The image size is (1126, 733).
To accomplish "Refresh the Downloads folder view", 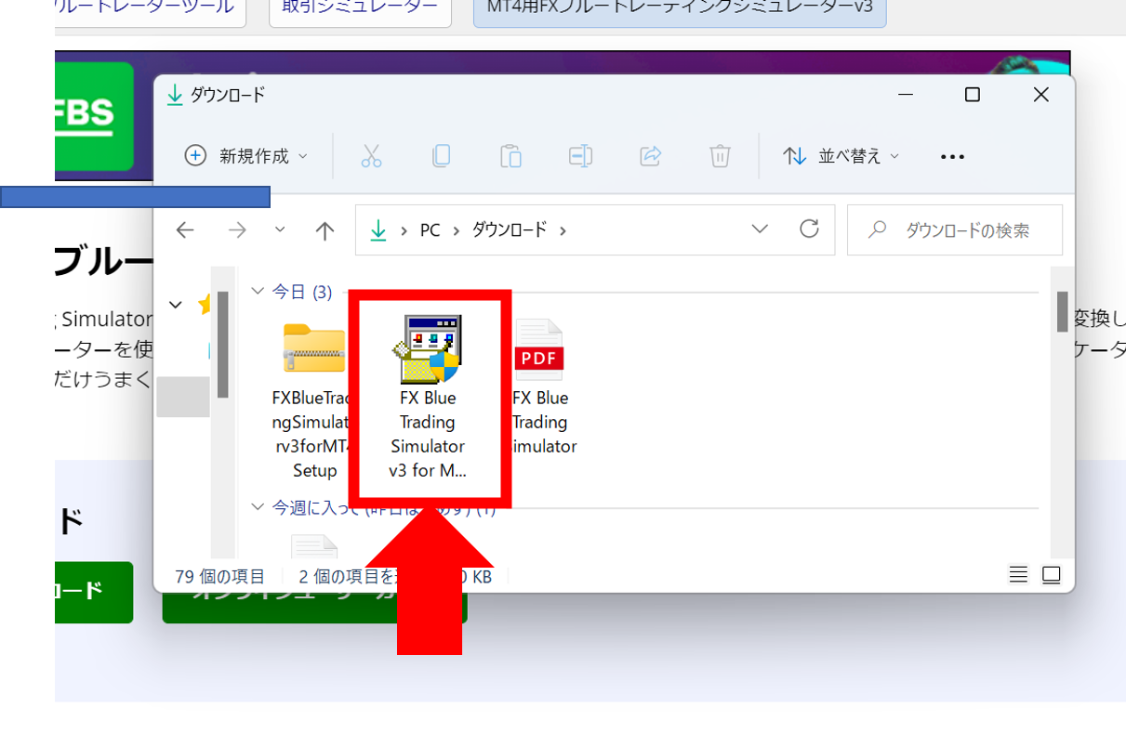I will 810,229.
